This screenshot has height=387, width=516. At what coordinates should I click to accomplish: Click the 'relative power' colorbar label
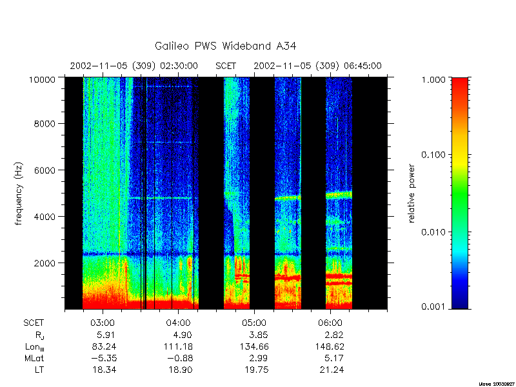coord(412,193)
